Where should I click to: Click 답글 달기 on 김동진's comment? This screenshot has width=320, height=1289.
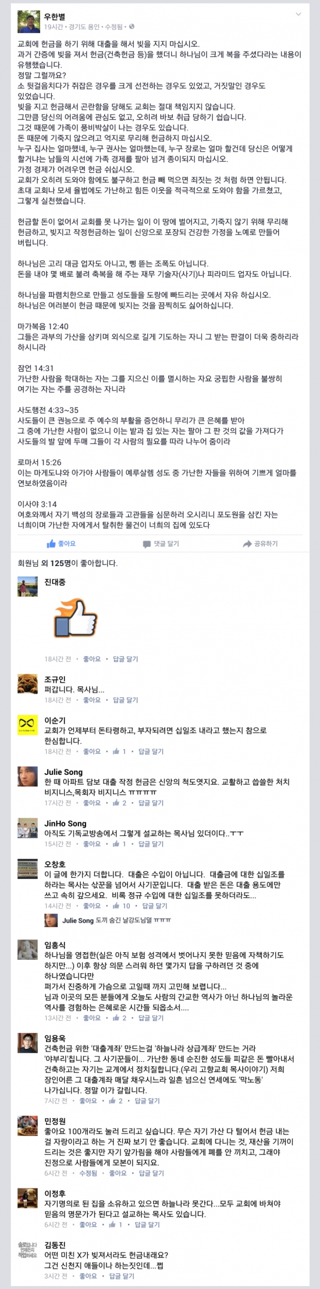tap(122, 1276)
